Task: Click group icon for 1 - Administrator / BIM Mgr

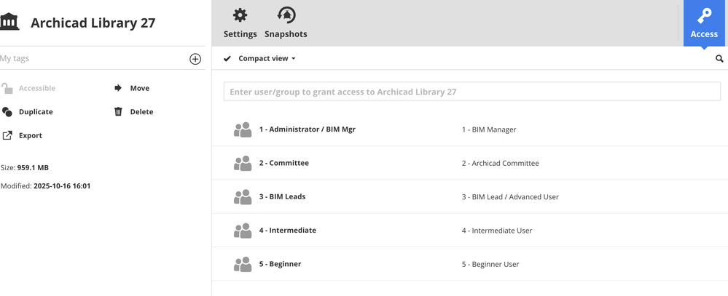Action: coord(243,129)
